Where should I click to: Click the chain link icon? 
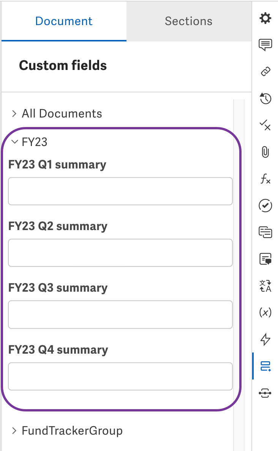pos(265,71)
